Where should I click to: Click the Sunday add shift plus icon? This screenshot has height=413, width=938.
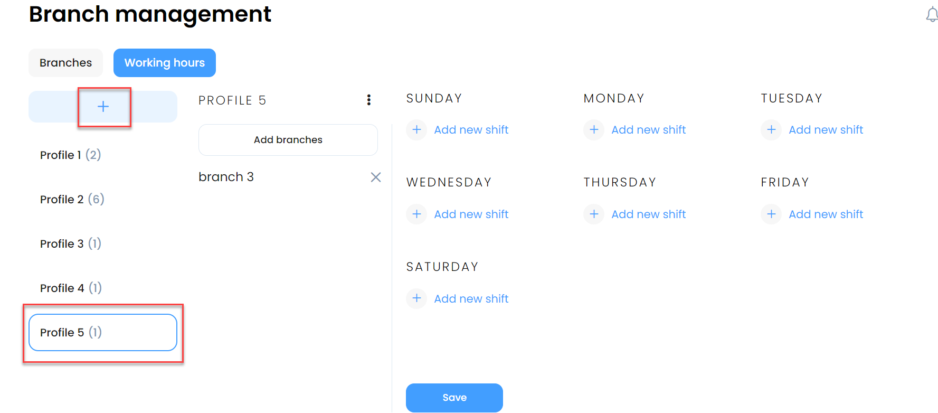point(416,129)
